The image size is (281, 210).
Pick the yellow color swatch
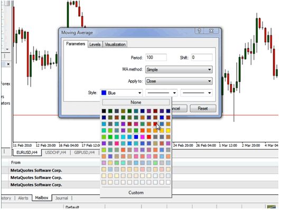click(x=168, y=130)
